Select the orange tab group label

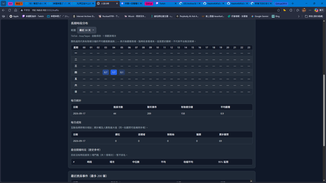point(19,3)
